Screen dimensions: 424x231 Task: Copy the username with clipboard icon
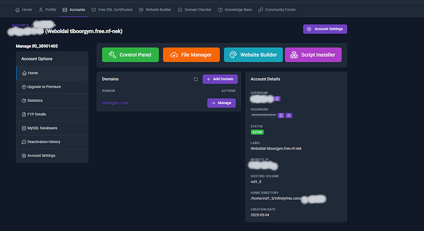[x=277, y=99]
